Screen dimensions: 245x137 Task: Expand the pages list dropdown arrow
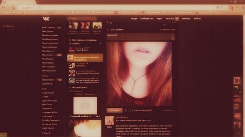[100, 44]
